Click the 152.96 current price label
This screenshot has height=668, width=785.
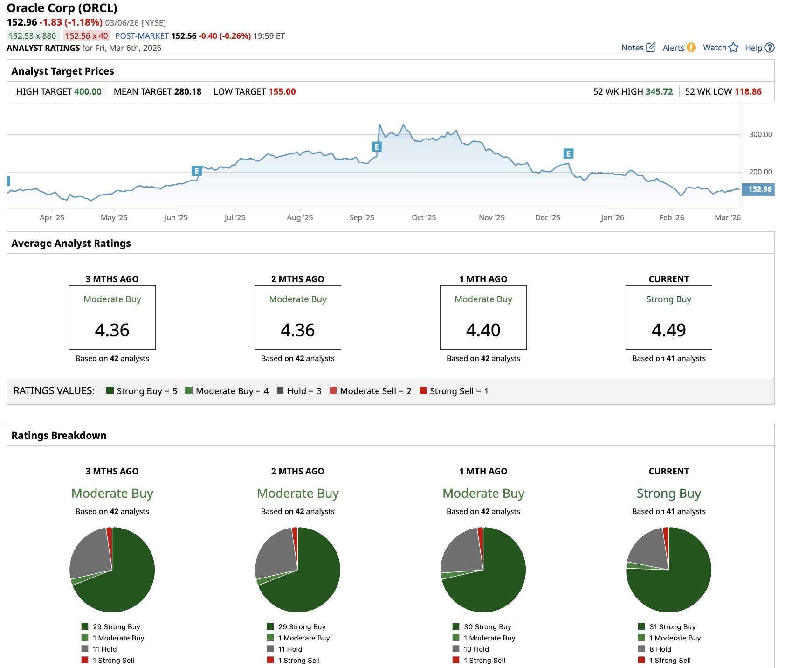758,189
